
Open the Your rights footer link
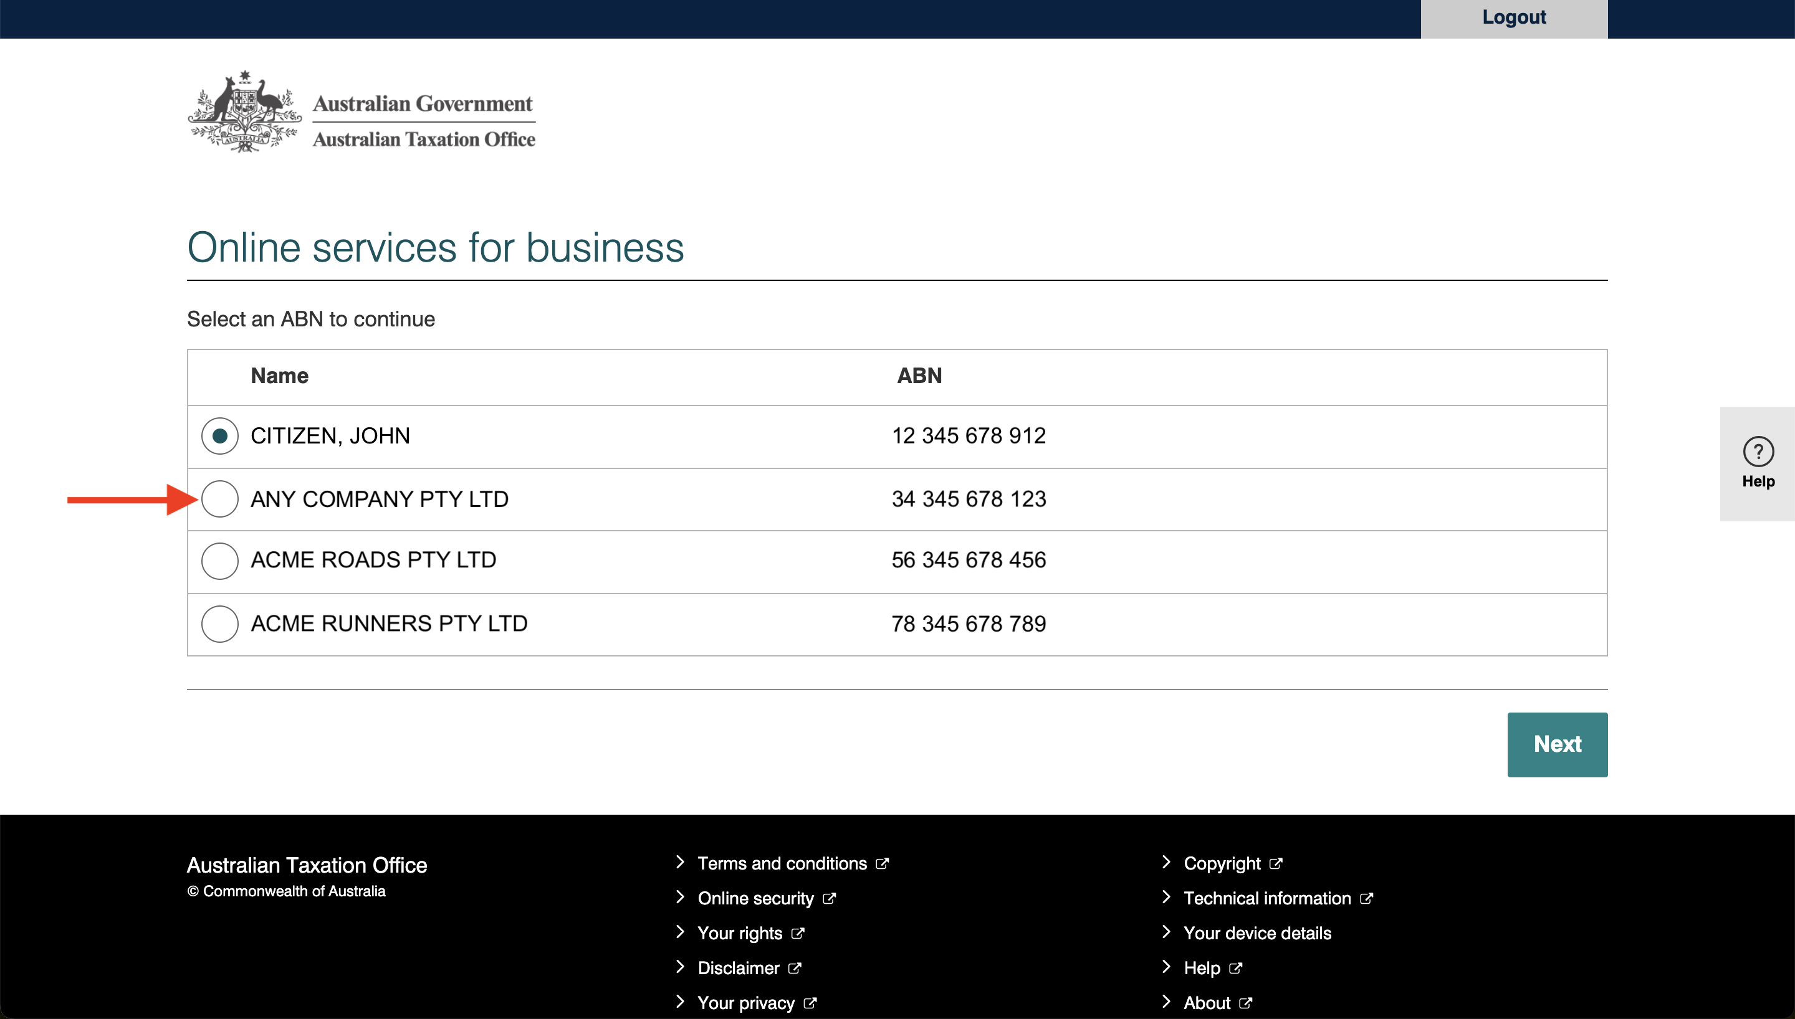coord(739,934)
